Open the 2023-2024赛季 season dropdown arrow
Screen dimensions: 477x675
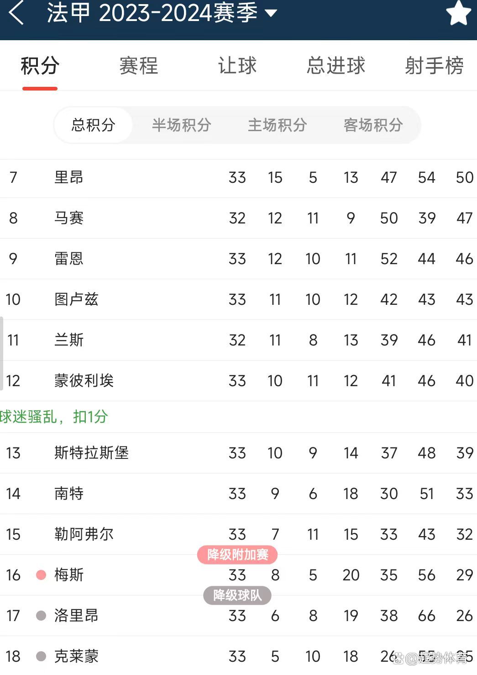271,13
